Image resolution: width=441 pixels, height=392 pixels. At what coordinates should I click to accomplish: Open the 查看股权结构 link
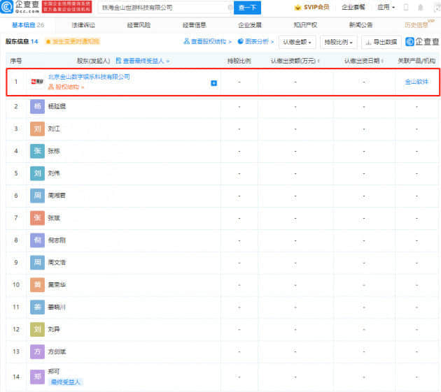tap(207, 41)
